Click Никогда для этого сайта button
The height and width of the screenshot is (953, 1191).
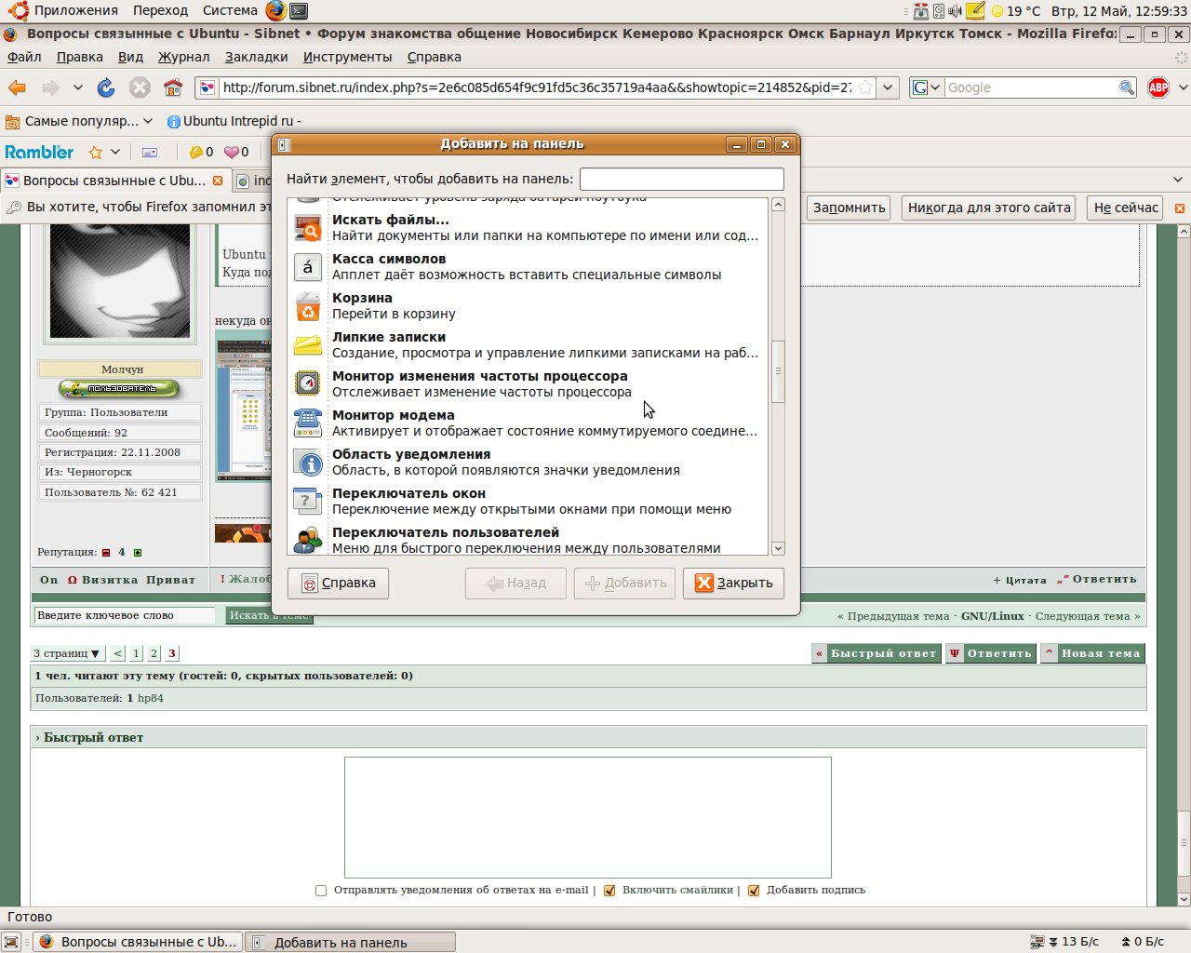(x=989, y=208)
